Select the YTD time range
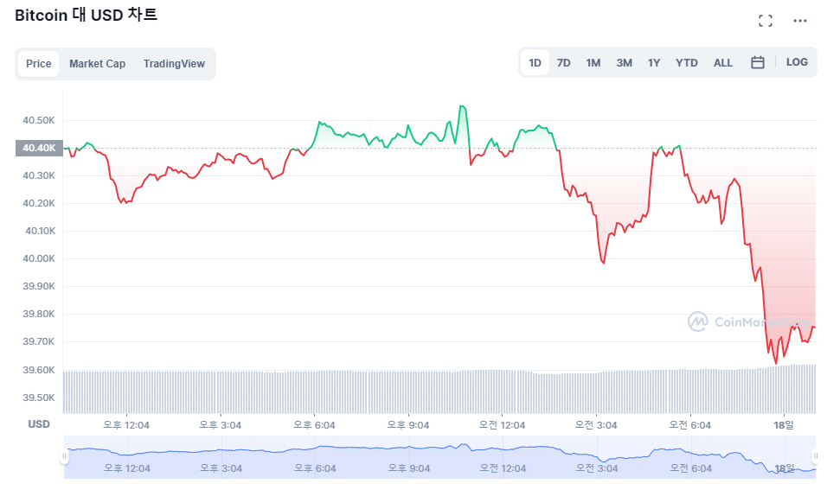 687,63
